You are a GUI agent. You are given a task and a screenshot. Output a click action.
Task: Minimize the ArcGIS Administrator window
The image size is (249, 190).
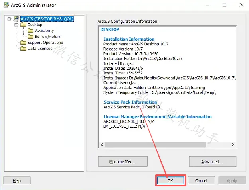208,5
